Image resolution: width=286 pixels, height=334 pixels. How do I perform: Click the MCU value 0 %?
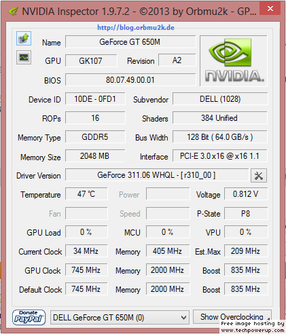(x=168, y=232)
